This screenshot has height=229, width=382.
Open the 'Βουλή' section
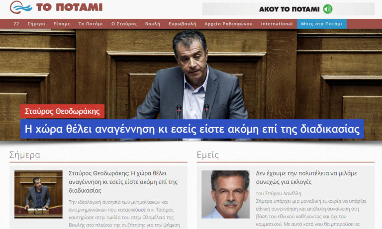click(x=153, y=24)
